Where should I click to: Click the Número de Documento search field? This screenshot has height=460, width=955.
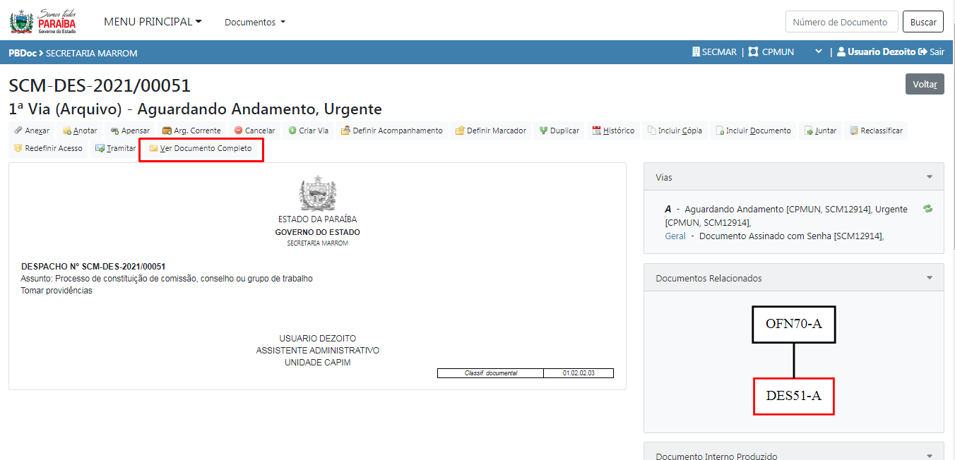click(x=841, y=22)
